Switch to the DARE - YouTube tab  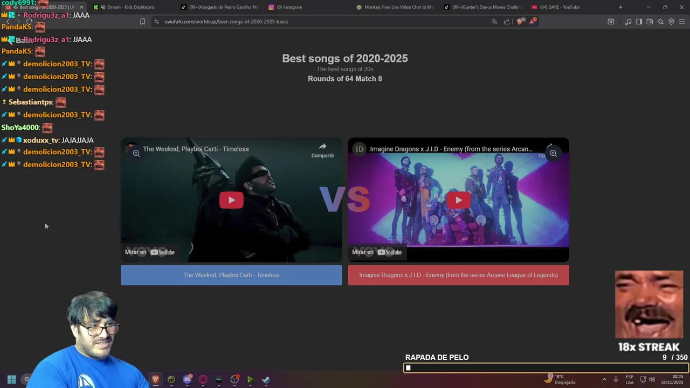coord(571,7)
